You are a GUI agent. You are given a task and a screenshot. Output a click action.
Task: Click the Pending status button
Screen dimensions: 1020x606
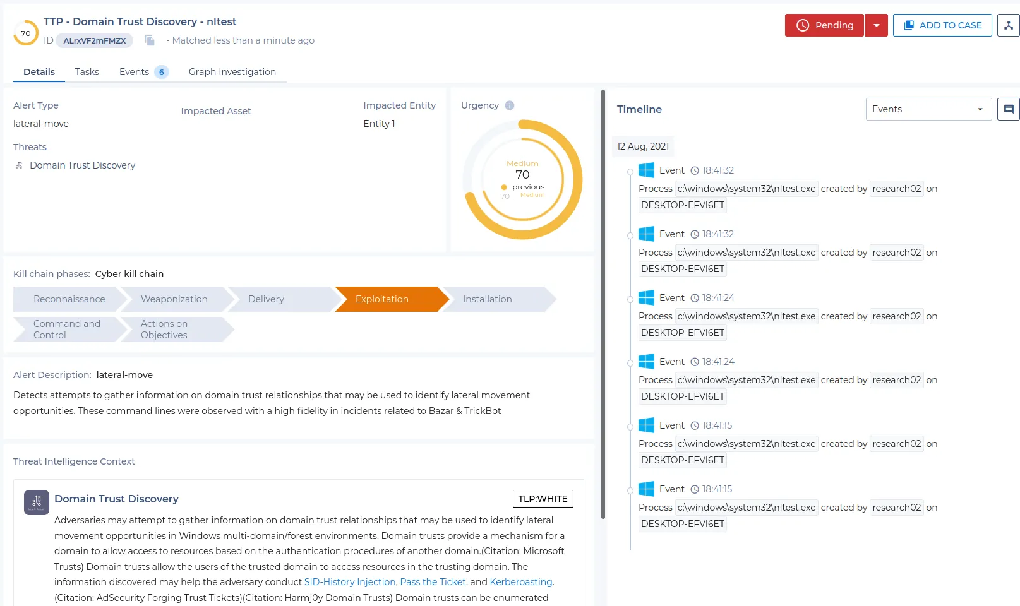click(x=824, y=25)
